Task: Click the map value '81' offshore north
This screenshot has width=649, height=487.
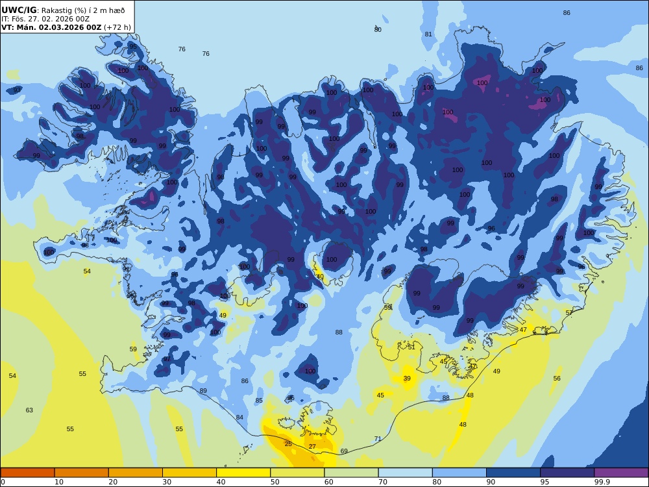Action: [428, 34]
